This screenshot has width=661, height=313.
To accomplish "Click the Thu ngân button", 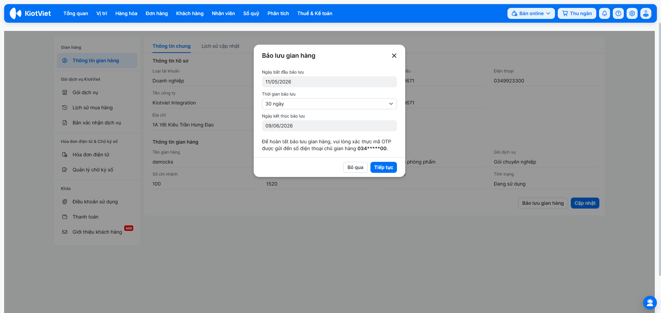I will pos(577,13).
